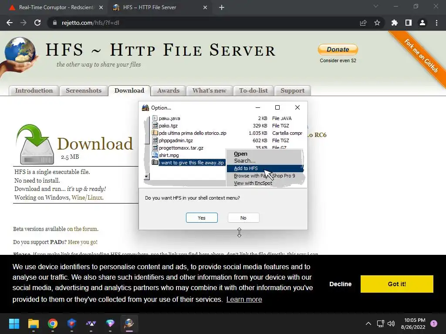The width and height of the screenshot is (446, 334).
Task: Click the share page icon in address bar
Action: click(363, 23)
